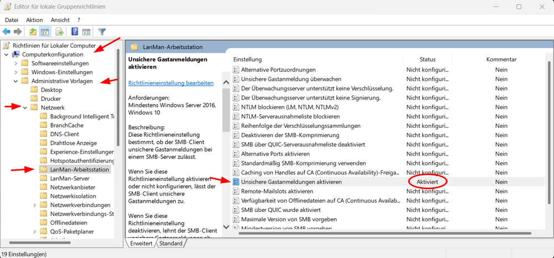Click the folder icon beside Netzwerkisolation
The image size is (554, 258).
43,196
